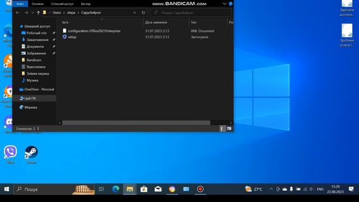Switch to large icons view in status bar
Screen dimensions: 359x202
pyautogui.click(x=229, y=128)
